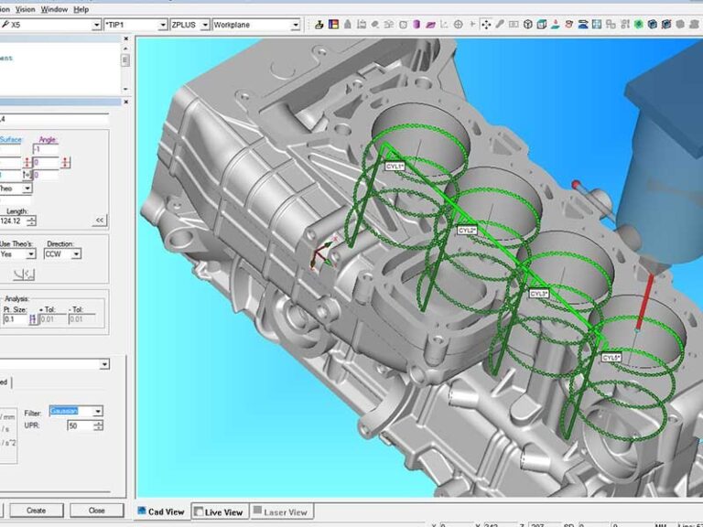Switch to the Live View tab
Image resolution: width=703 pixels, height=527 pixels.
220,512
